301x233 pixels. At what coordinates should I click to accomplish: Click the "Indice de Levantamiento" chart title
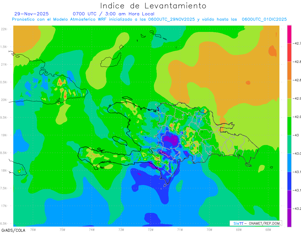[x=153, y=6]
